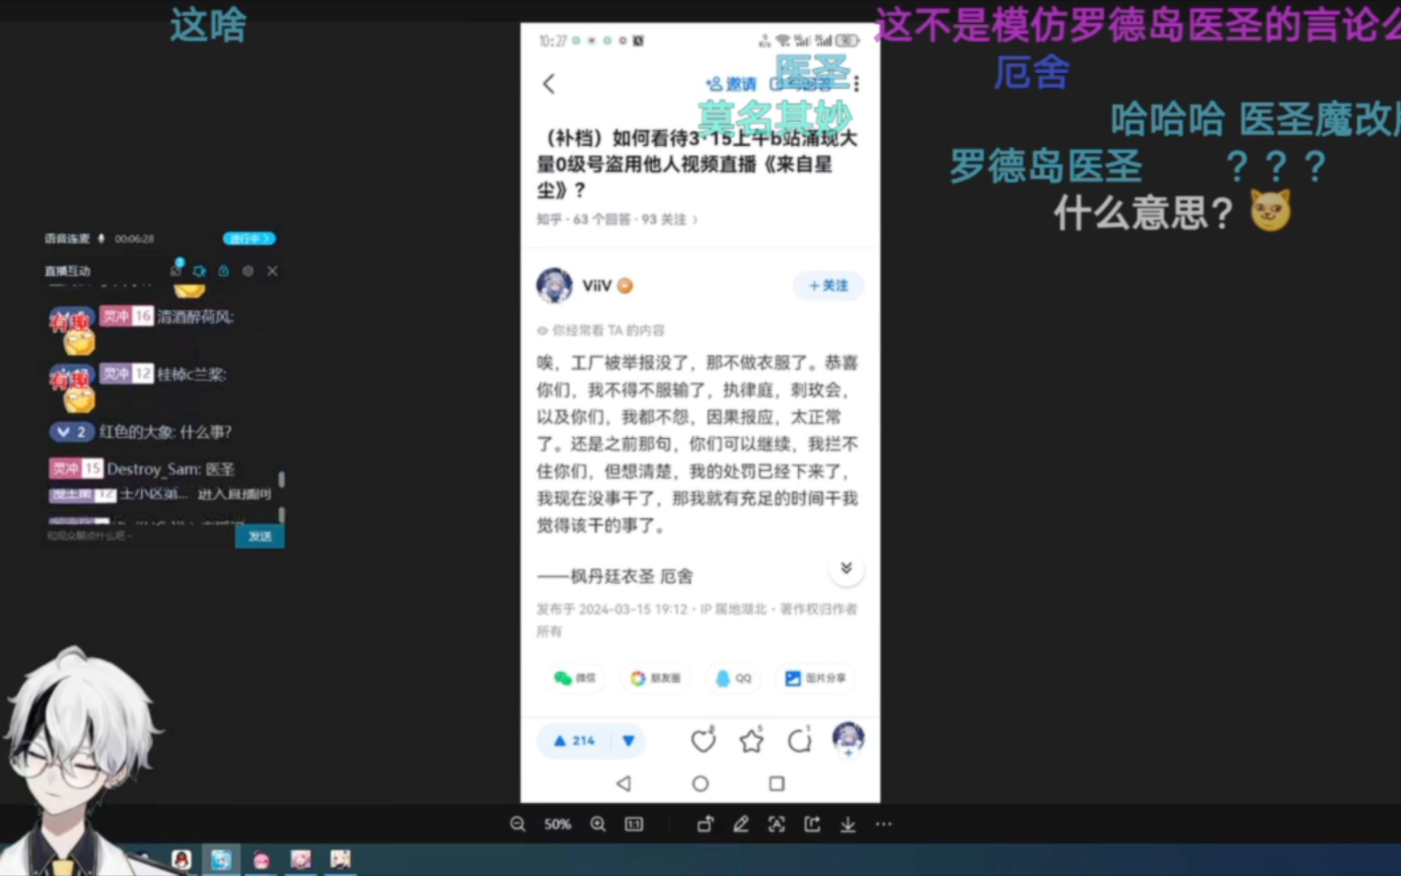Viewport: 1401px width, 876px height.
Task: Tap the heart like icon
Action: [x=703, y=740]
